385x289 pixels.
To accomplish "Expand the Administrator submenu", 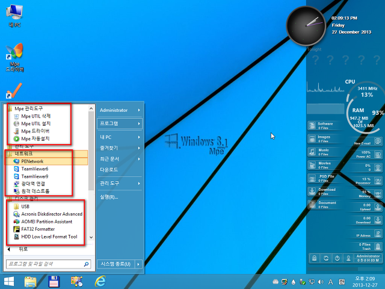I will 120,110.
